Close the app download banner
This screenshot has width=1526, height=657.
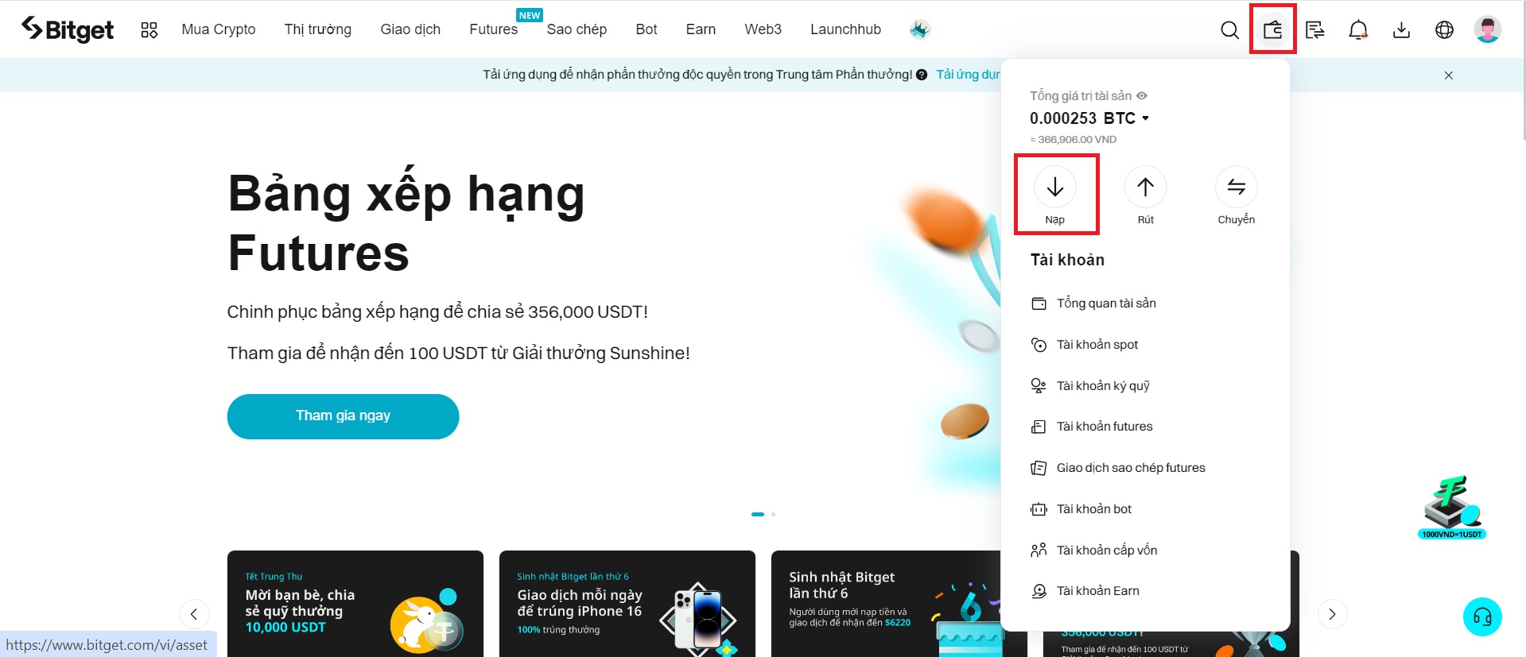1449,75
